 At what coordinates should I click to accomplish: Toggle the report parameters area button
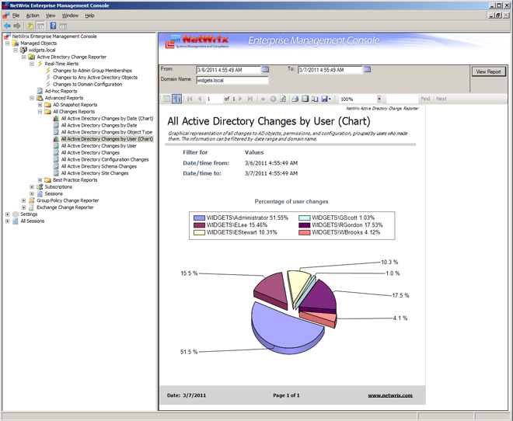click(x=176, y=99)
